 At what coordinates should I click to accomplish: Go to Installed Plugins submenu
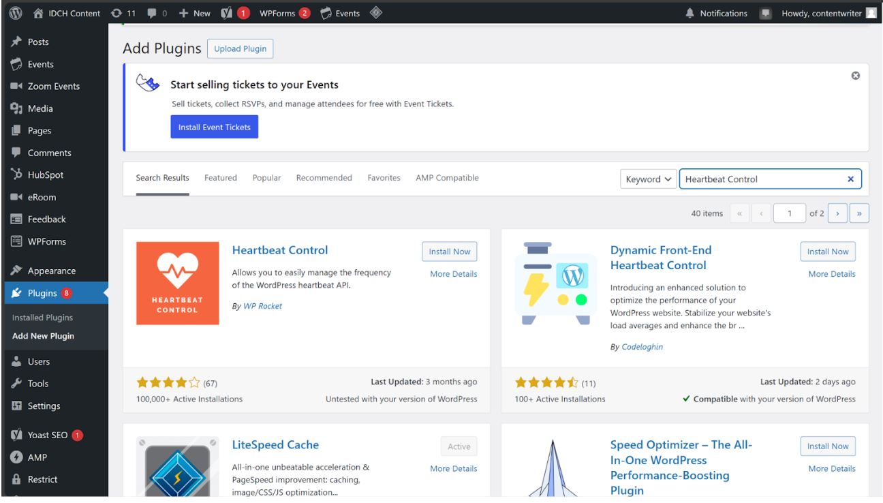tap(42, 318)
